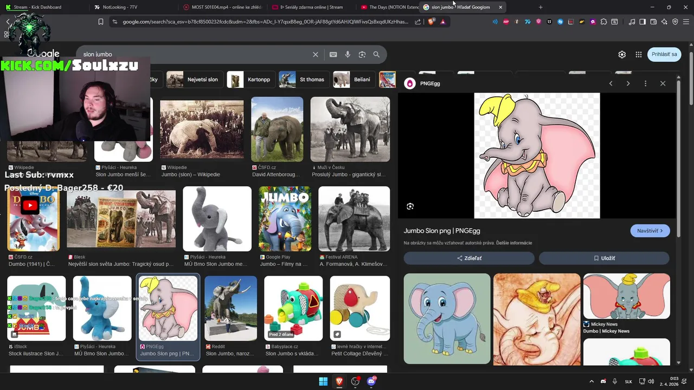Switch to MOST S01E04.mp4 tab

point(221,7)
